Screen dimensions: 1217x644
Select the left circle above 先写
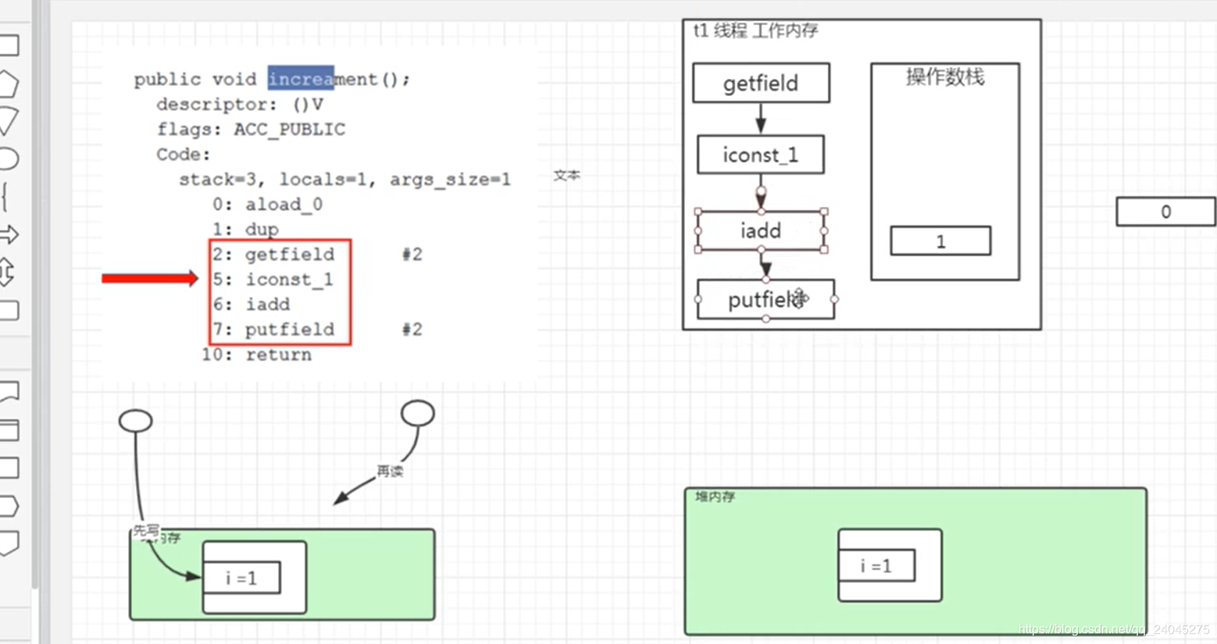135,421
